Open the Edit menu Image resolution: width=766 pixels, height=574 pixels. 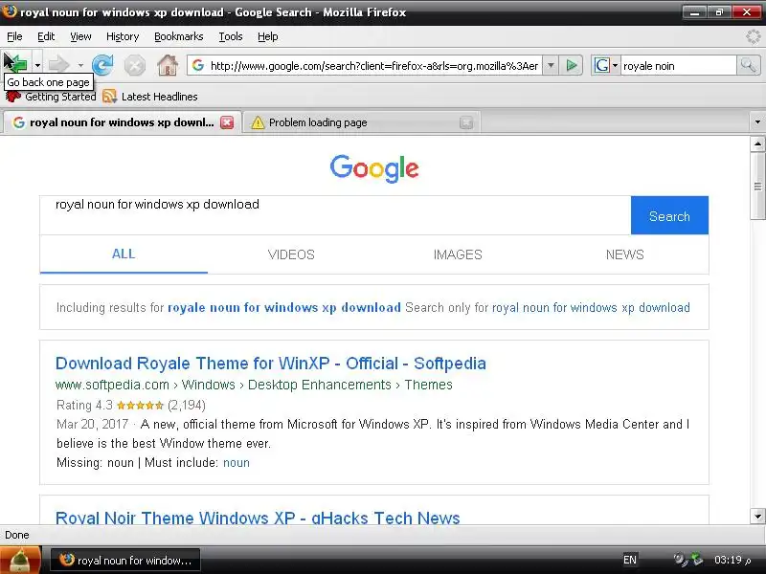46,36
